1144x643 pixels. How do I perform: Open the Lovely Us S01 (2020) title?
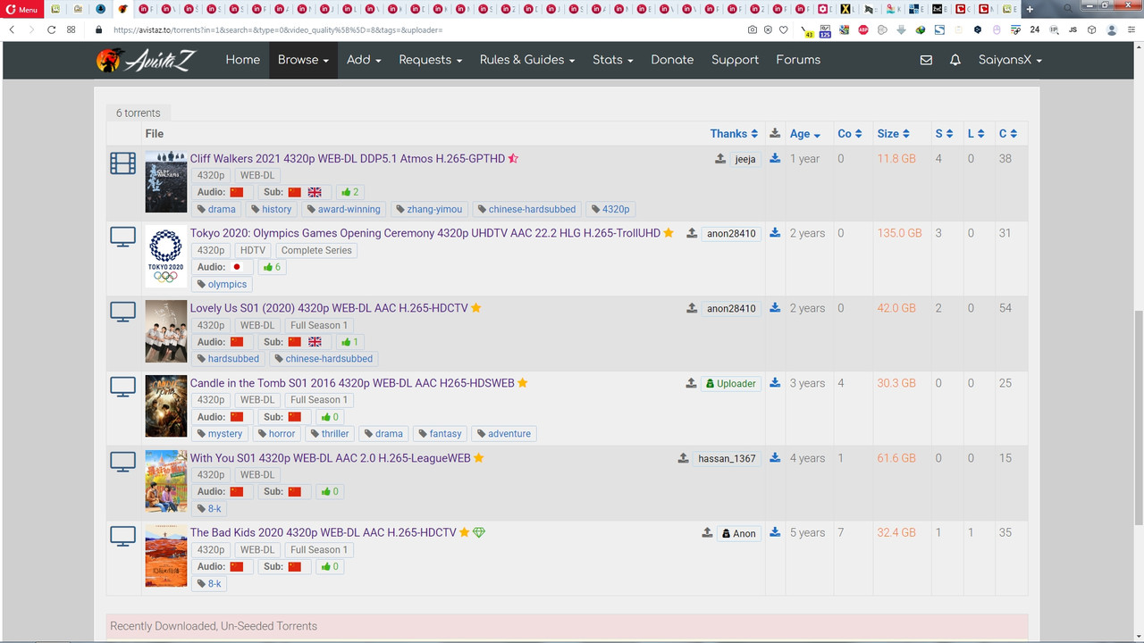click(329, 308)
